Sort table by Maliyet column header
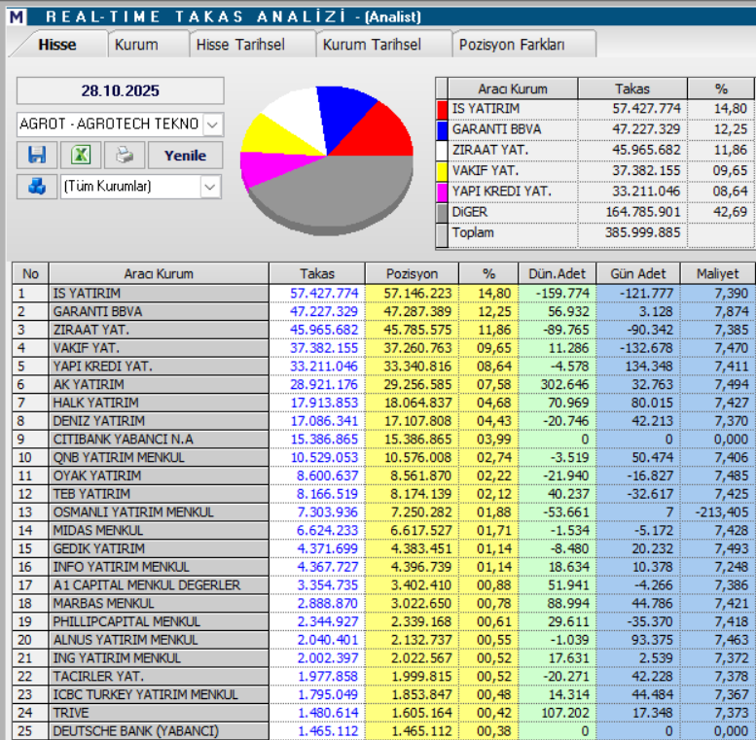The image size is (756, 740). [x=717, y=274]
